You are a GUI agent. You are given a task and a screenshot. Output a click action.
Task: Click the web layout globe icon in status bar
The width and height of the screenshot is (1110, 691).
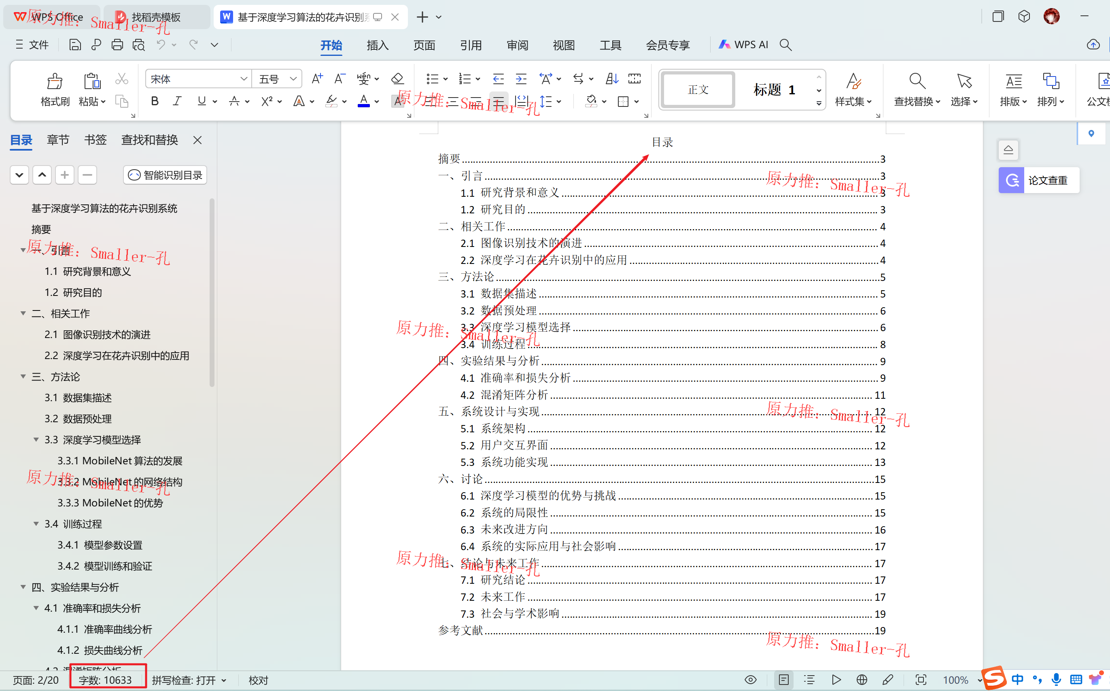[x=862, y=680]
